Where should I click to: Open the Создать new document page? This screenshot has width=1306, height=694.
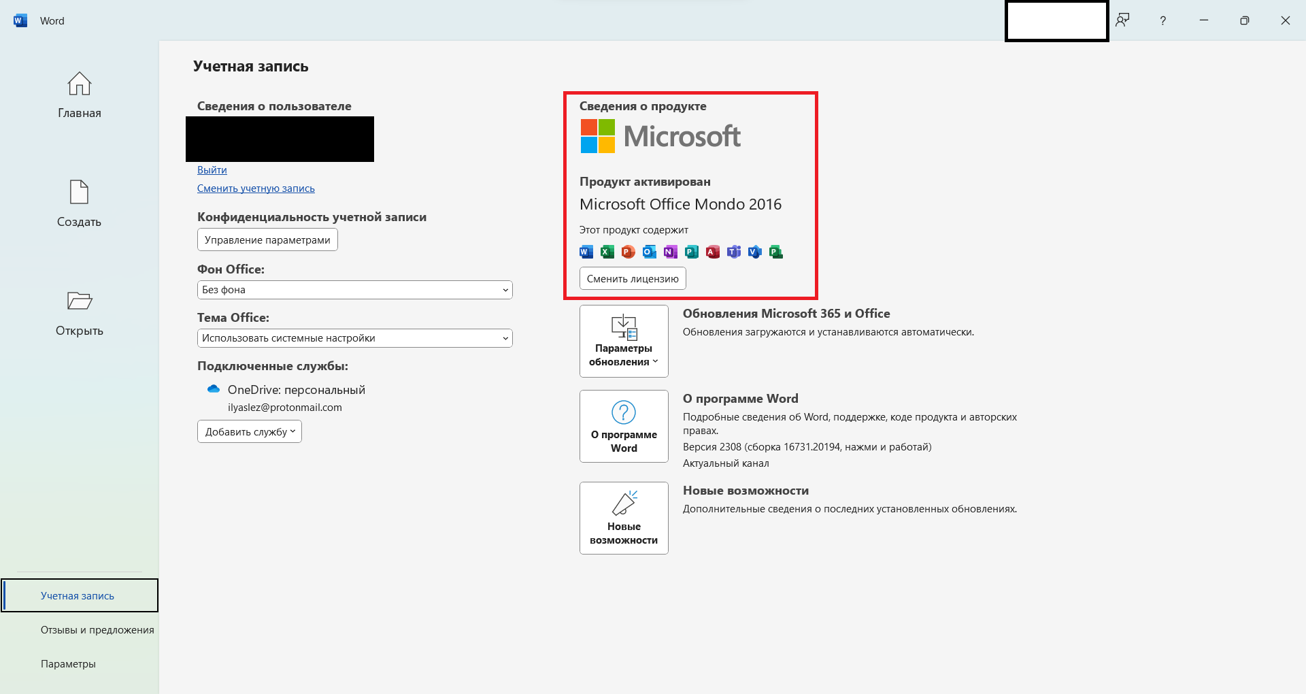tap(80, 204)
